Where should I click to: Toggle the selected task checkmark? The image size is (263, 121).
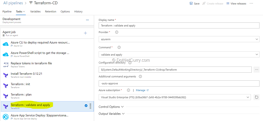86,106
